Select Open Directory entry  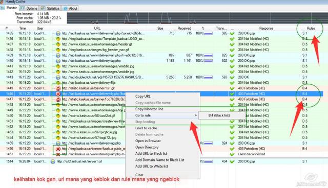pyautogui.click(x=147, y=147)
